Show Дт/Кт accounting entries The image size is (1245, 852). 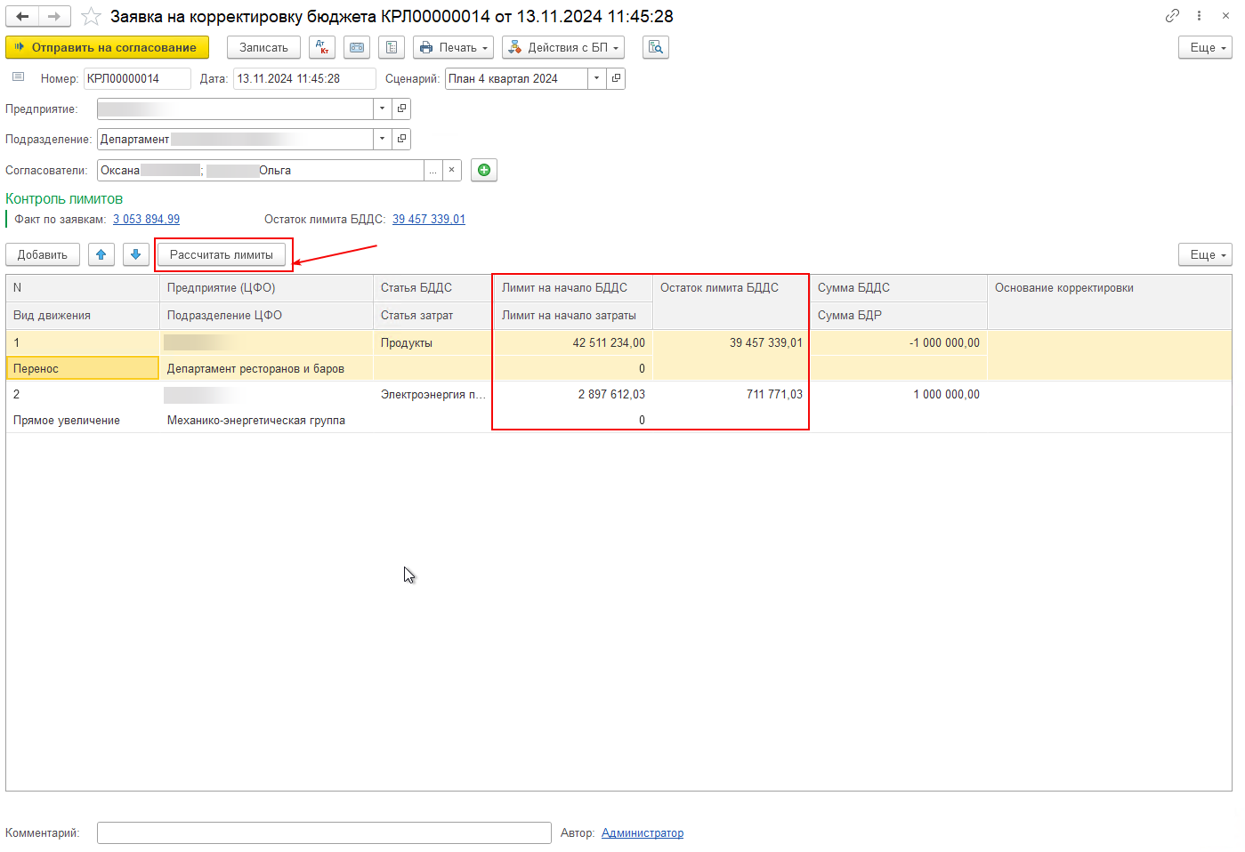point(322,47)
